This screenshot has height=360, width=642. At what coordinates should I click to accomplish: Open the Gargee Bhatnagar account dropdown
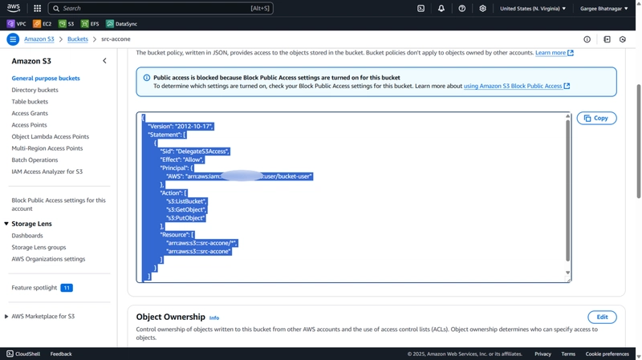tap(603, 8)
